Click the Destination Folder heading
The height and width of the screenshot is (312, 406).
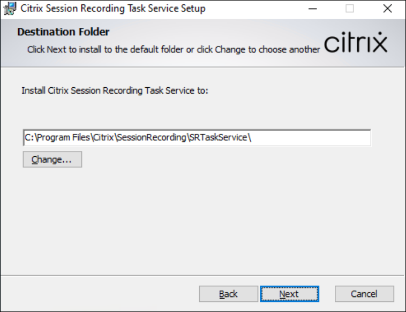63,32
